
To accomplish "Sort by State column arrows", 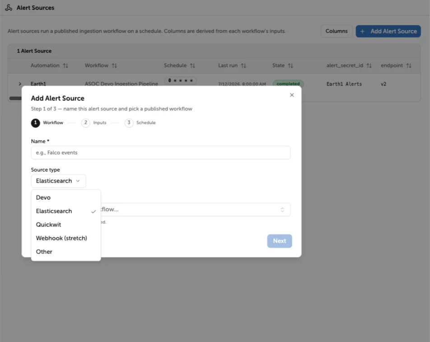I will tap(290, 66).
